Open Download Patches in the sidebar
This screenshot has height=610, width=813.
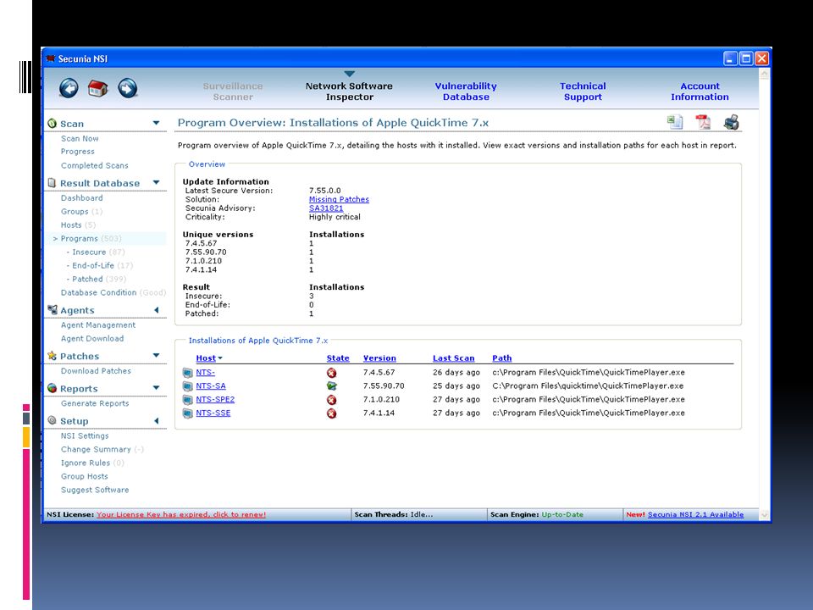click(96, 371)
